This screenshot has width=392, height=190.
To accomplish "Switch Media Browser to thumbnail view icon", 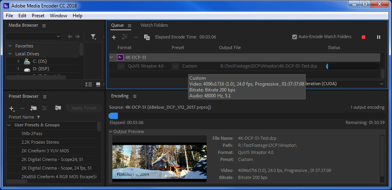I will click(98, 84).
